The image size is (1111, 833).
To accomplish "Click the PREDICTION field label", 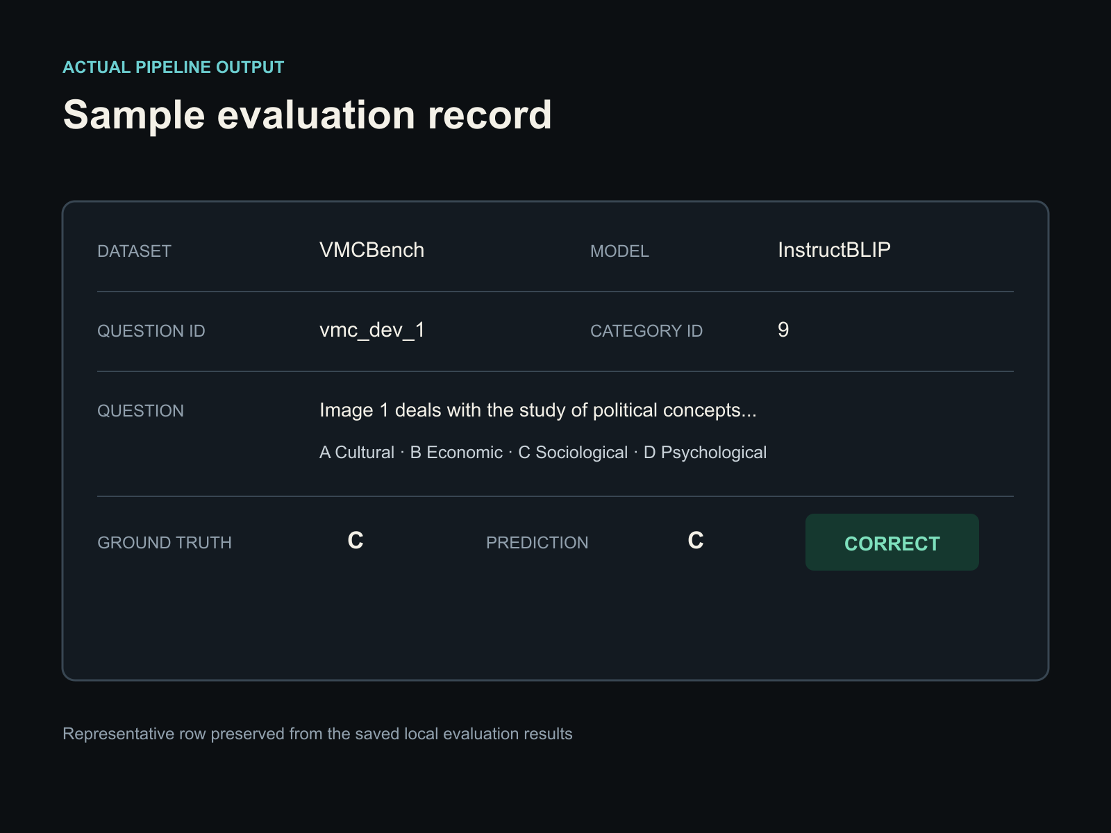I will [537, 543].
